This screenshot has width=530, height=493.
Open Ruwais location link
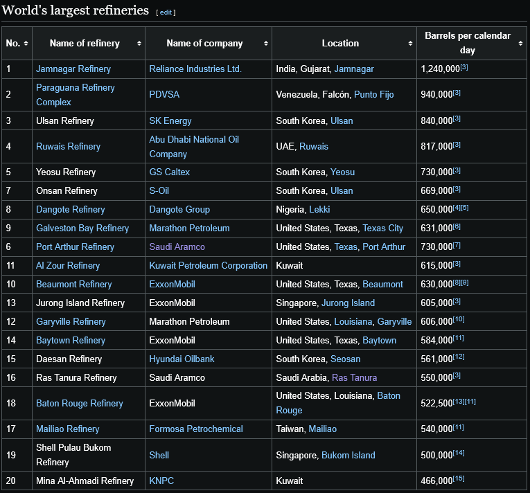click(x=314, y=146)
